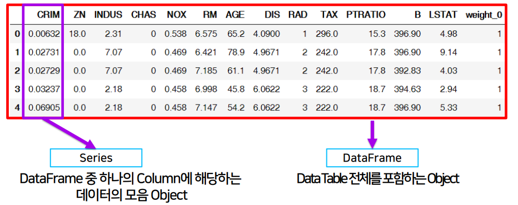Select the RM value 6.421
This screenshot has width=518, height=205.
pos(206,52)
